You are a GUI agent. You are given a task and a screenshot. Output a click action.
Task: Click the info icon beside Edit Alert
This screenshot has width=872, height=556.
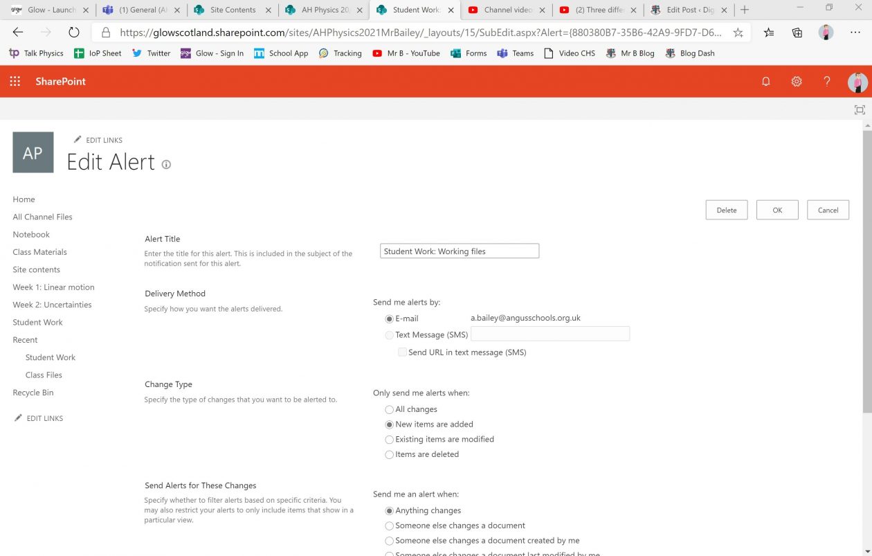[166, 164]
